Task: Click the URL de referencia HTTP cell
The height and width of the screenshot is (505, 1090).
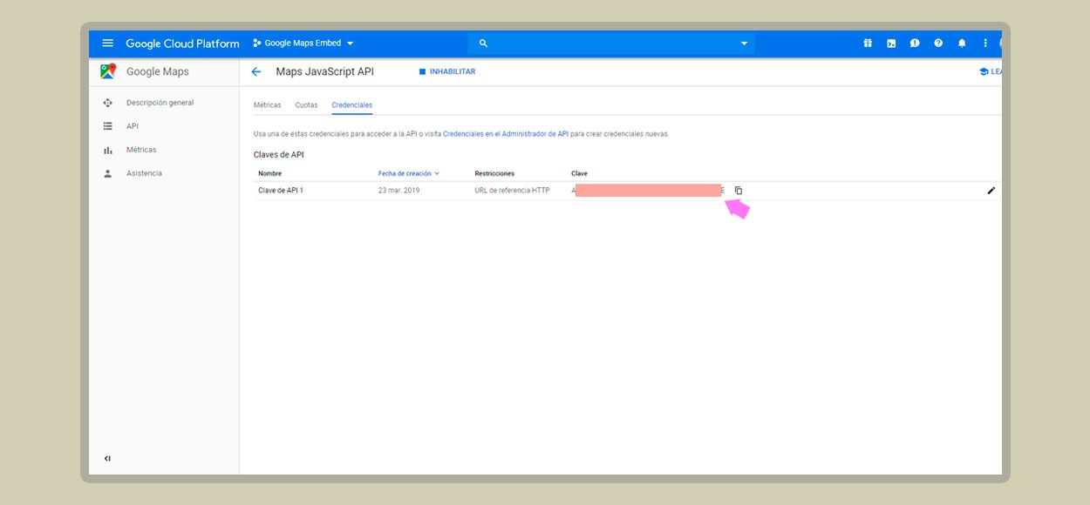Action: [x=512, y=191]
